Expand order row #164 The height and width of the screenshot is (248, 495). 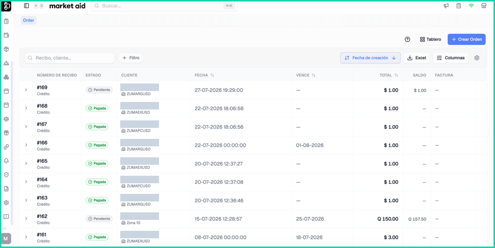pyautogui.click(x=26, y=182)
